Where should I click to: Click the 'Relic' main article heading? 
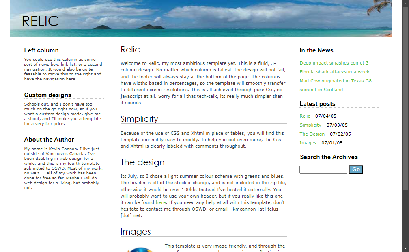(x=130, y=50)
